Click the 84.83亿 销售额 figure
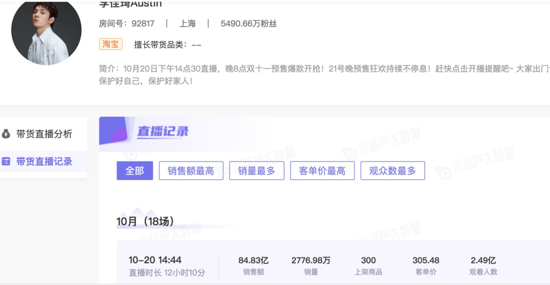The width and height of the screenshot is (550, 285). [253, 261]
